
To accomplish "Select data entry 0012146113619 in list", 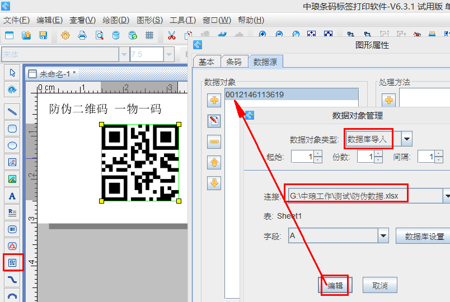I will pyautogui.click(x=255, y=95).
